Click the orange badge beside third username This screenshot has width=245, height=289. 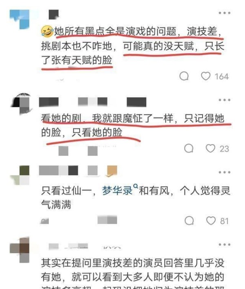point(112,171)
